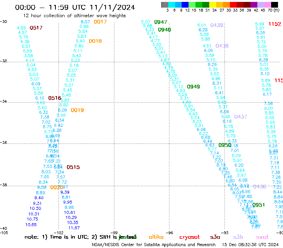Click the wave height value '9.95'
The height and width of the screenshot is (248, 283).
(68, 202)
